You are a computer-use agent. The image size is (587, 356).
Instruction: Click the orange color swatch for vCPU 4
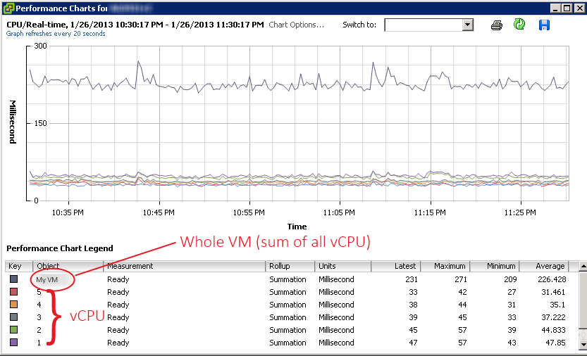click(14, 305)
